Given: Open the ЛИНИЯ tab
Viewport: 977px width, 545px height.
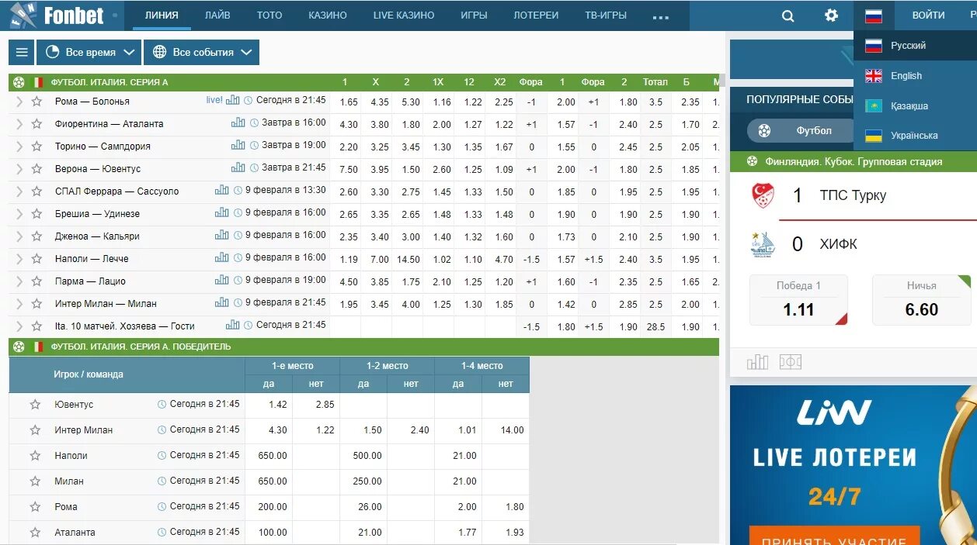Looking at the screenshot, I should click(162, 15).
